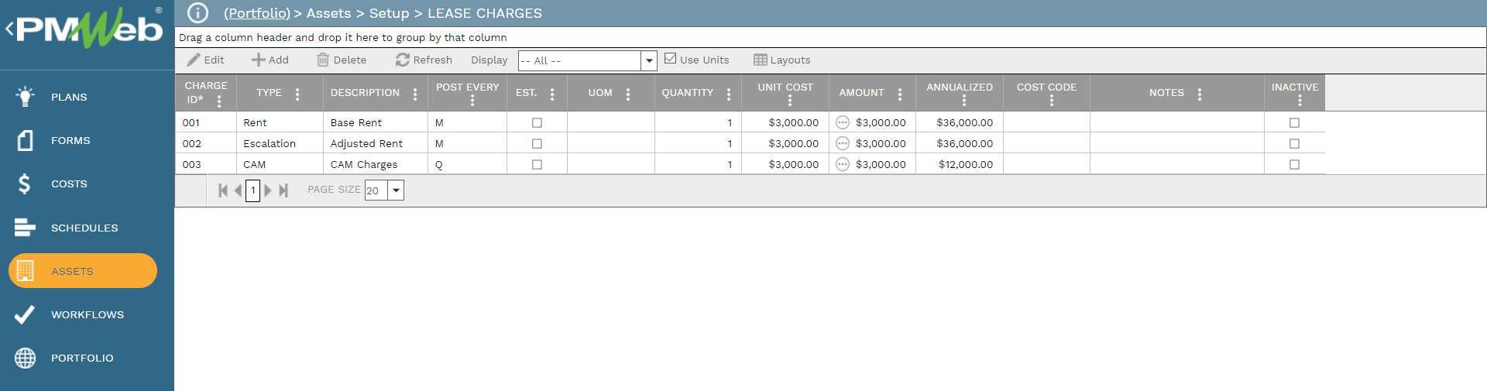Go to the last page of results
Image resolution: width=1487 pixels, height=391 pixels.
tap(283, 190)
